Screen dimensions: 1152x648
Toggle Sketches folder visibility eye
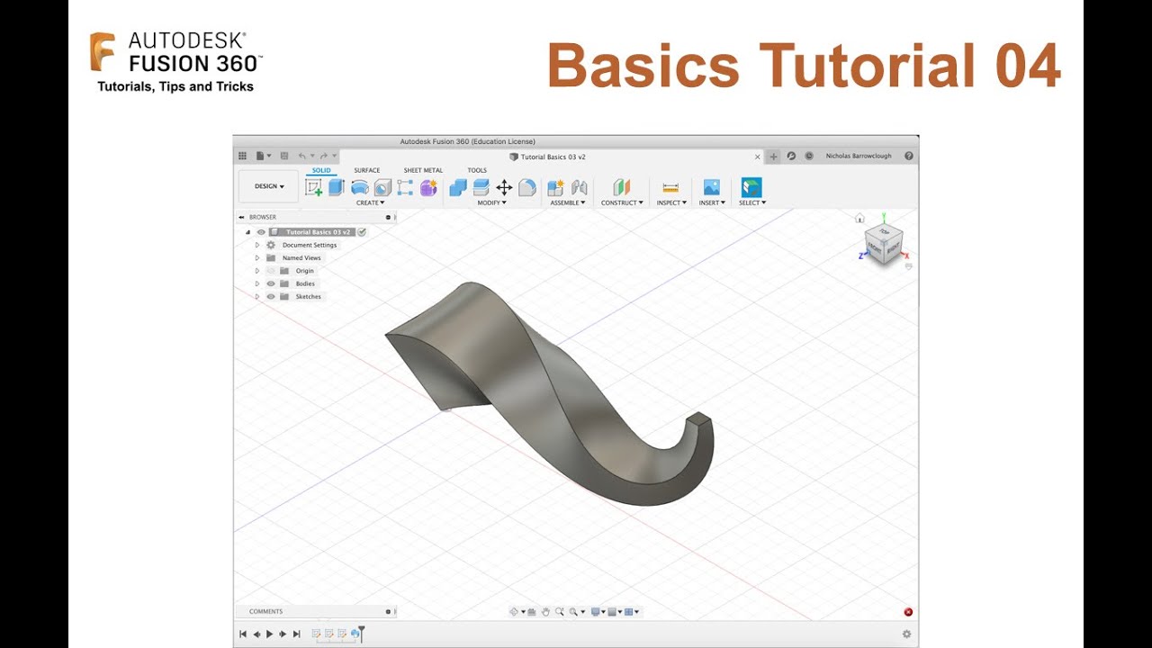pos(270,296)
